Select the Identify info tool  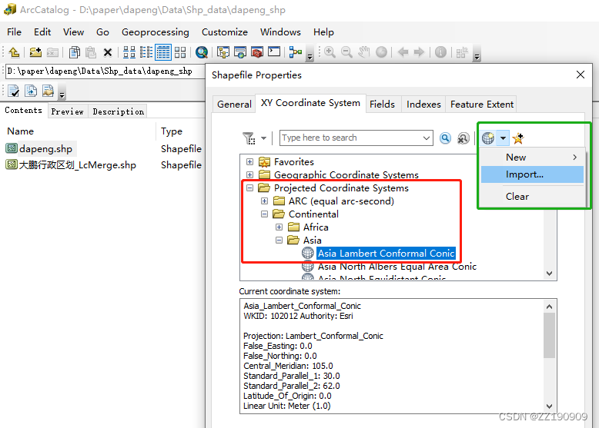(x=440, y=52)
